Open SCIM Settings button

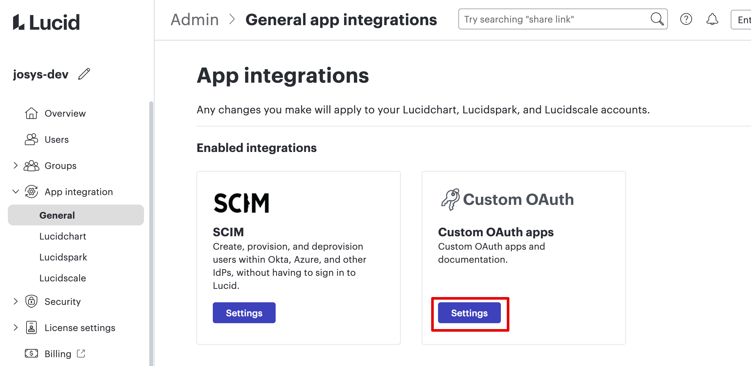[x=244, y=313]
